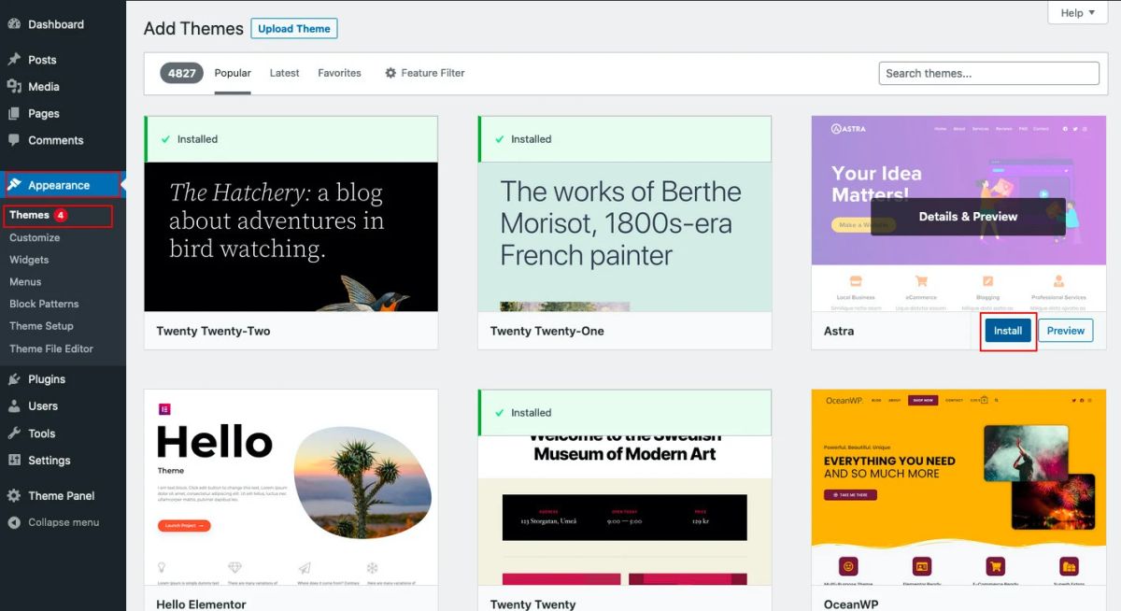Screen dimensions: 1121x611
Task: Open the Feature Filter option
Action: 425,73
